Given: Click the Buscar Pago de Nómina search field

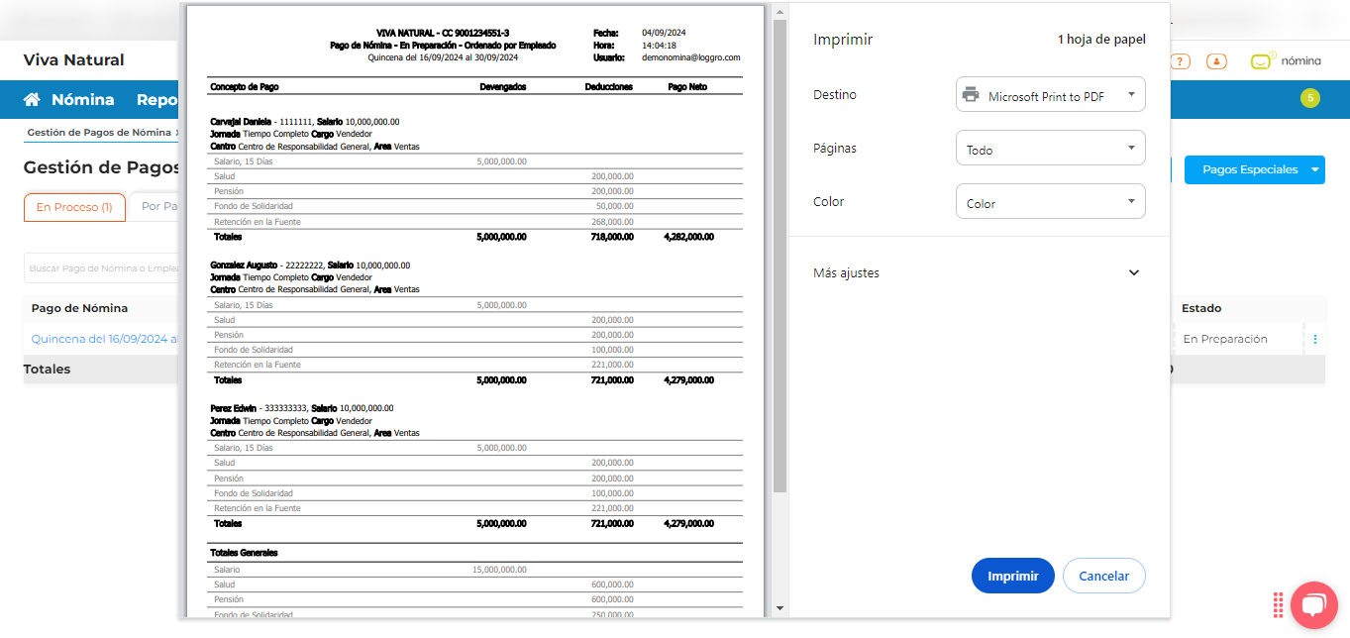Looking at the screenshot, I should coord(101,267).
